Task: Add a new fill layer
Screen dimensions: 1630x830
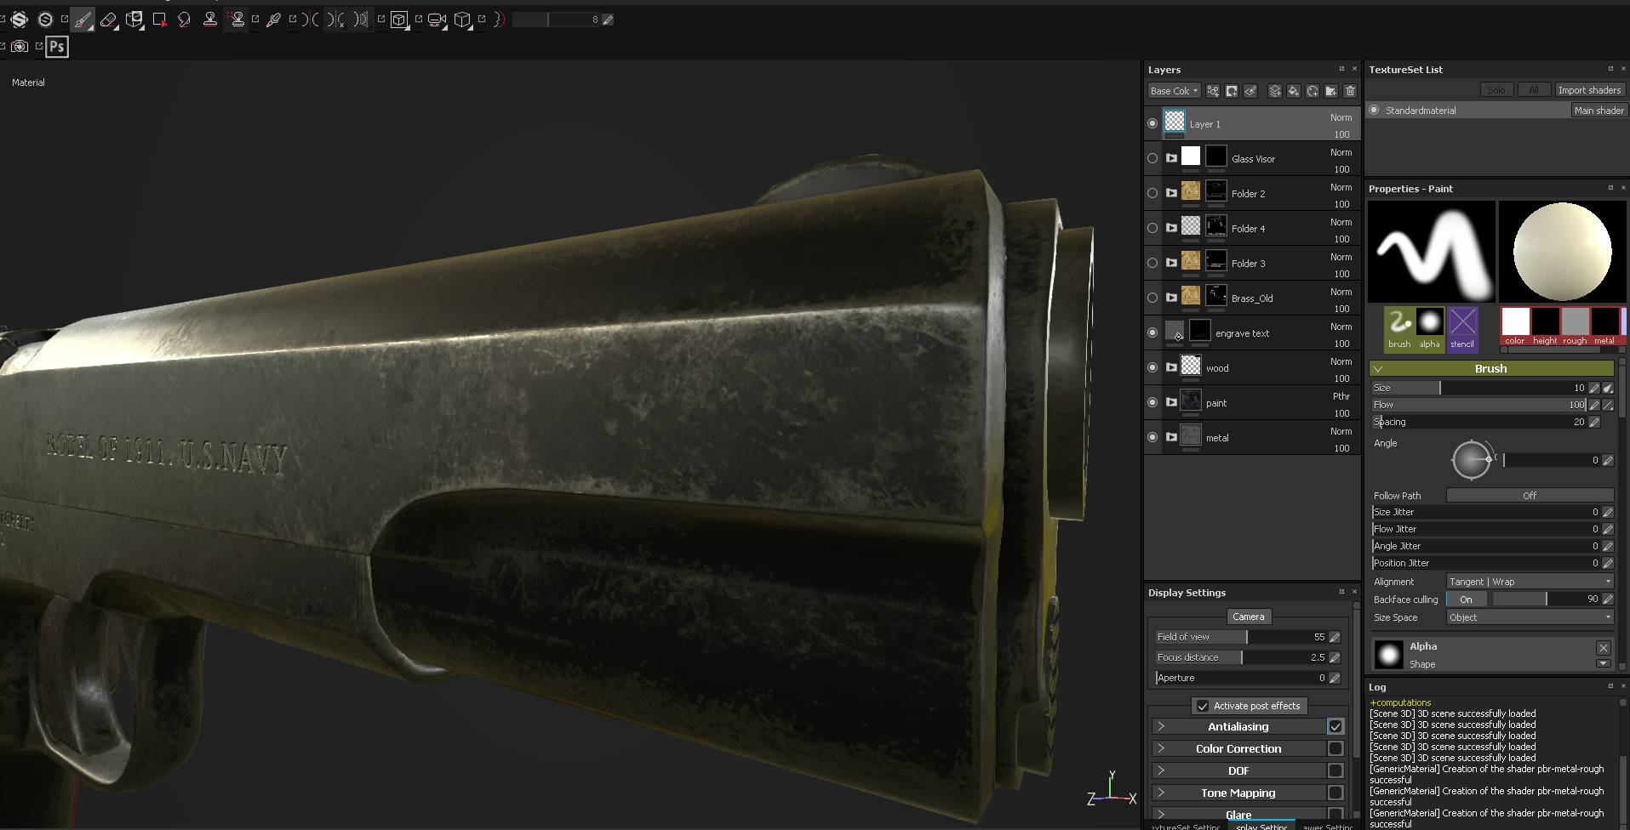Action: coord(1294,91)
